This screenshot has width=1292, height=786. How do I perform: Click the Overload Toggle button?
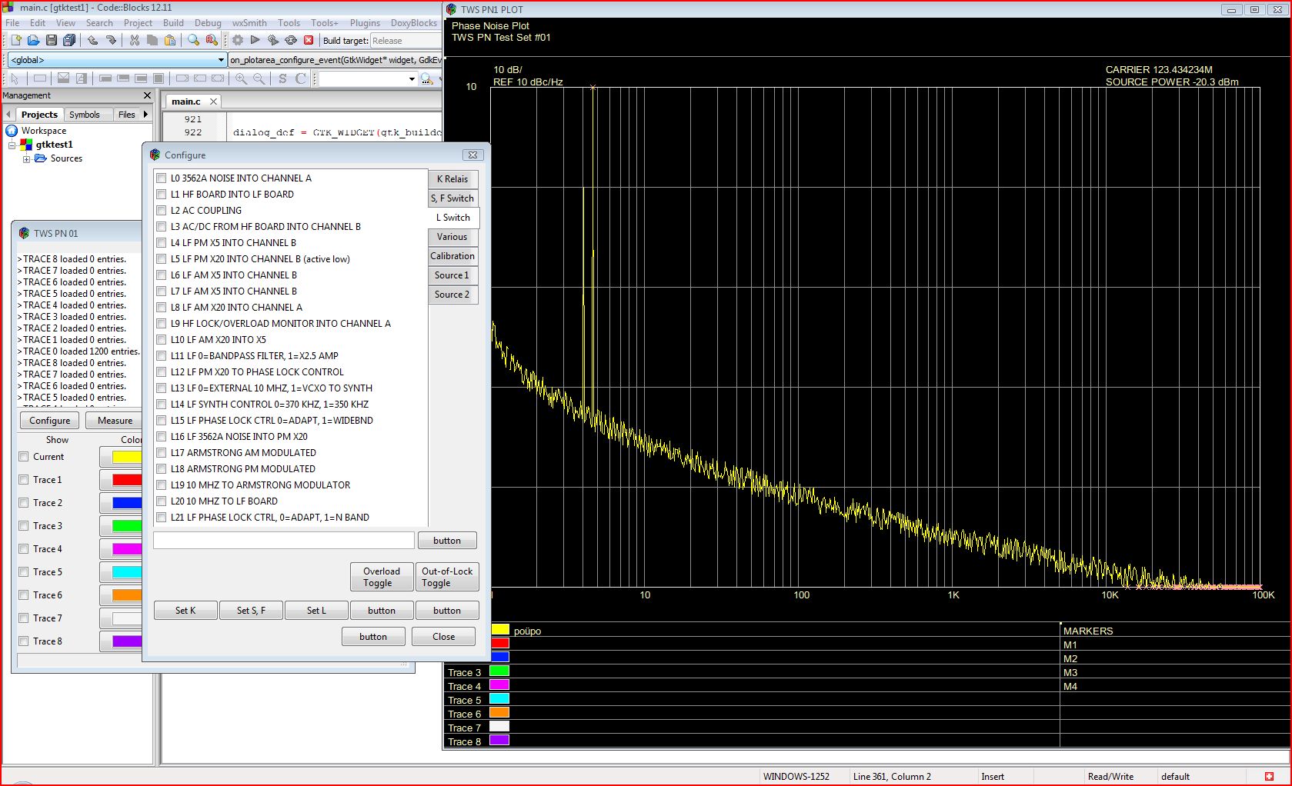[382, 577]
